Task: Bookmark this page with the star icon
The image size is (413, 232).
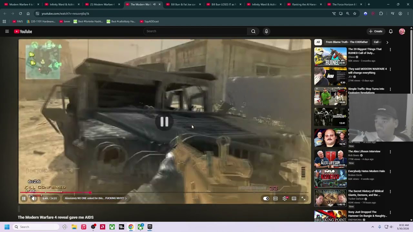Action: pos(355,14)
